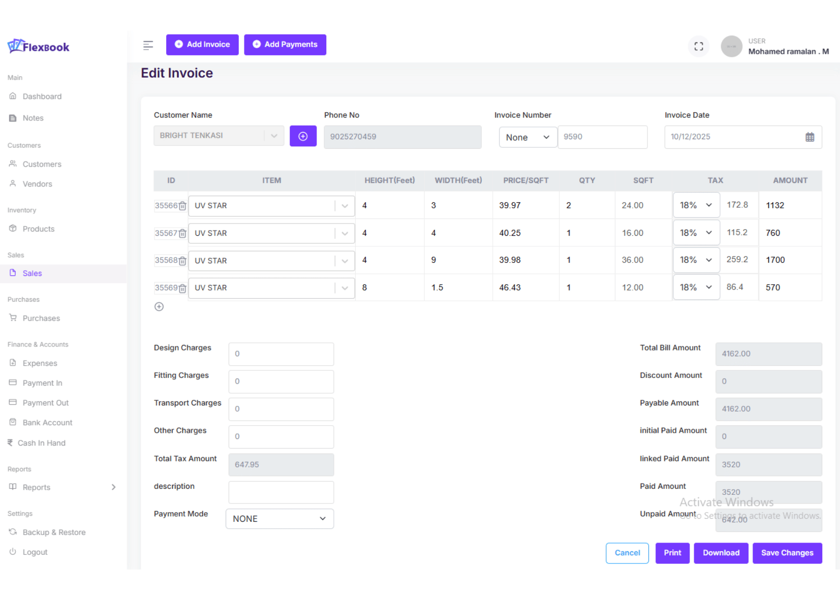Expand the Reports submenu in sidebar
This screenshot has width=840, height=600.
click(x=113, y=487)
